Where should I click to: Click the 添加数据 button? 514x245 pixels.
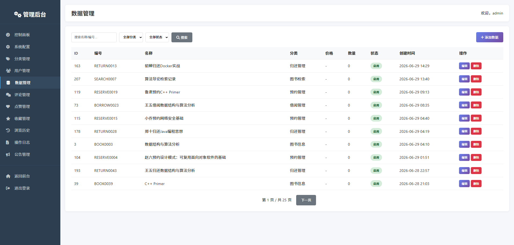click(490, 37)
